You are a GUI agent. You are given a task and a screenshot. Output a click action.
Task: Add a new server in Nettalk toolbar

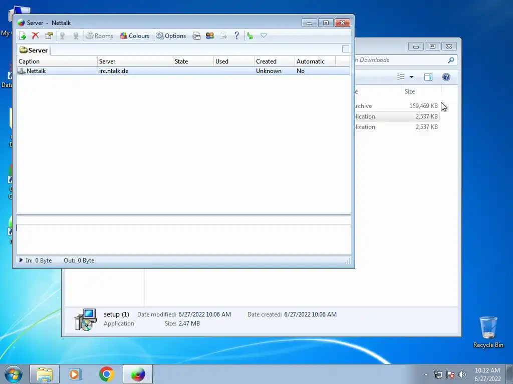(x=23, y=36)
